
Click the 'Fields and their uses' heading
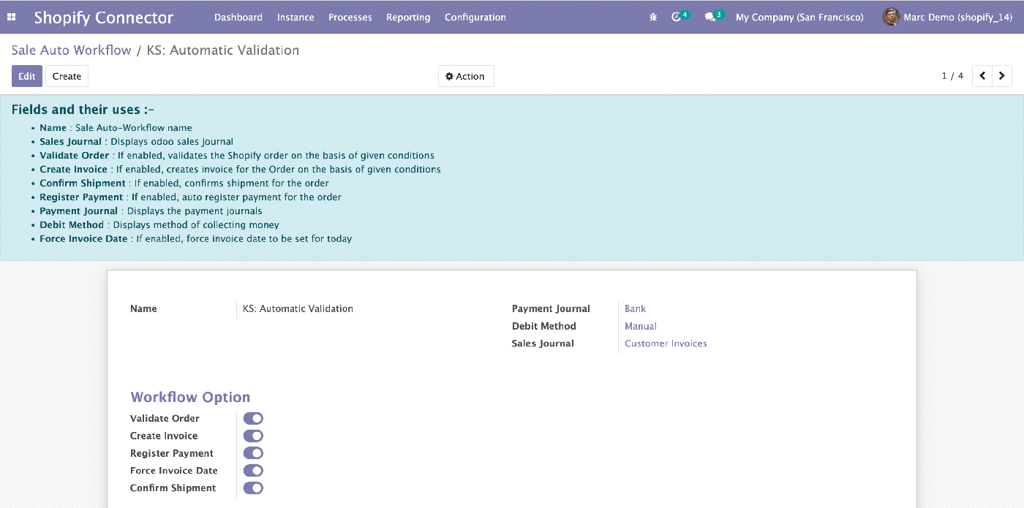[x=83, y=110]
